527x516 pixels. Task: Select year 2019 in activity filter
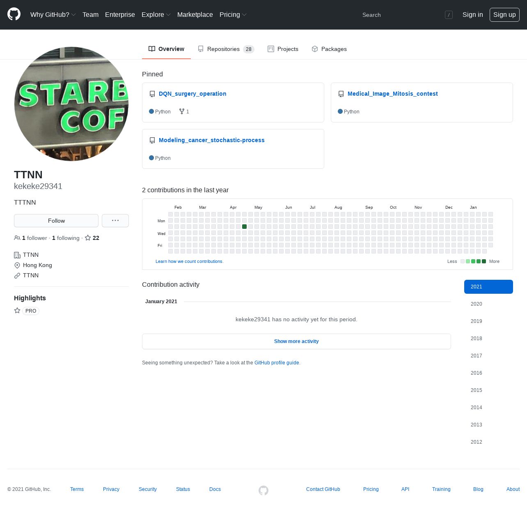click(488, 321)
